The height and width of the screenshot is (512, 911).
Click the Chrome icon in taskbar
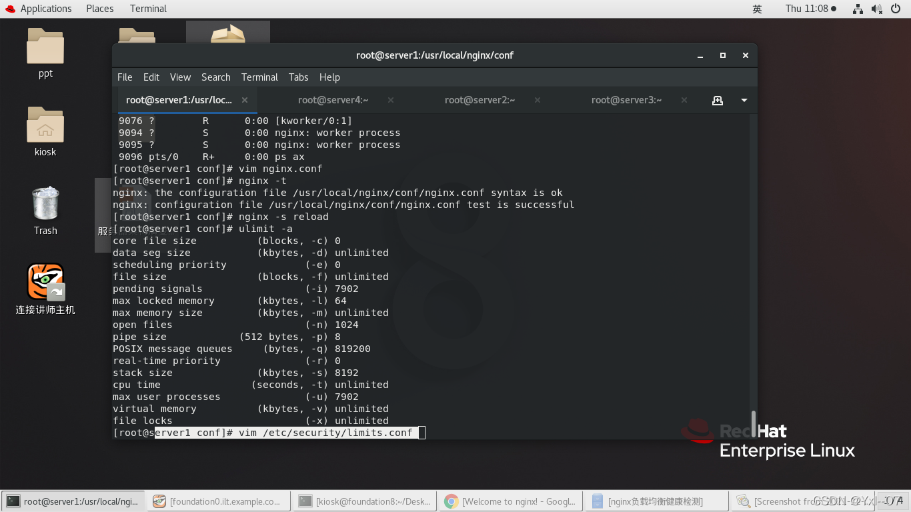[x=451, y=501]
